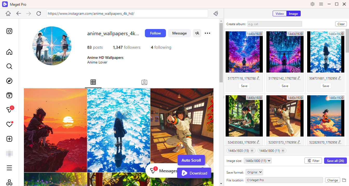
Task: Click the Create album input field
Action: pos(274,24)
